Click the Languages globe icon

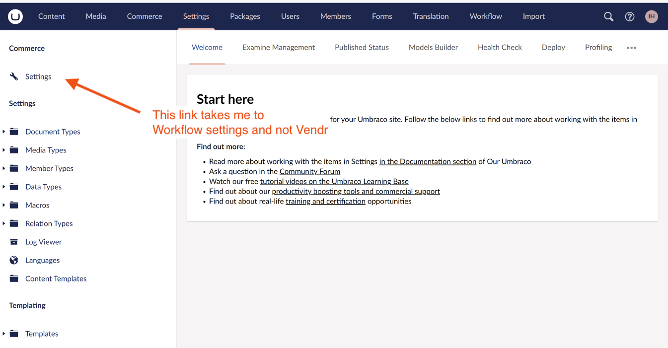pyautogui.click(x=14, y=260)
